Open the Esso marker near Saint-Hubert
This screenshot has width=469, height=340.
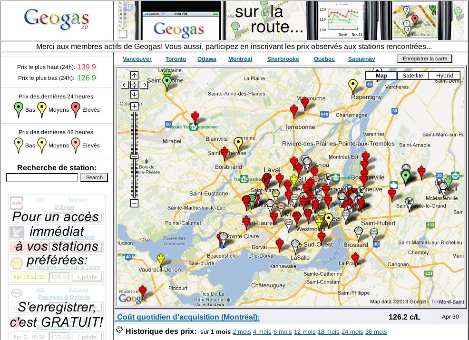[x=374, y=235]
